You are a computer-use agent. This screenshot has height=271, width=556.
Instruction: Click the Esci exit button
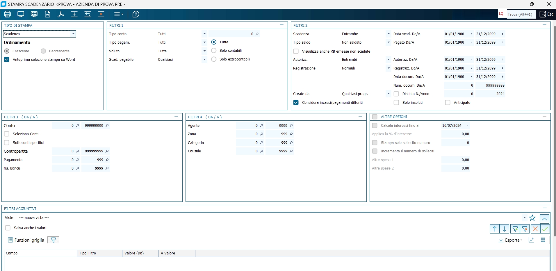coord(547,14)
